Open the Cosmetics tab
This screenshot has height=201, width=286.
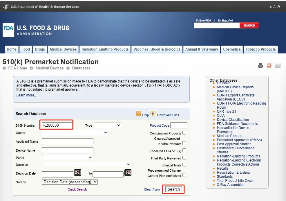232,49
